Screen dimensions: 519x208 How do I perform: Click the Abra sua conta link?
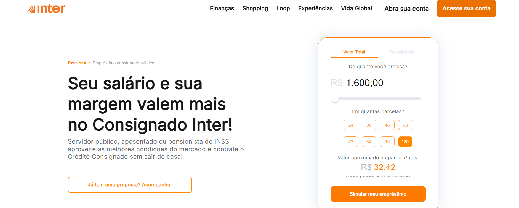pyautogui.click(x=406, y=9)
